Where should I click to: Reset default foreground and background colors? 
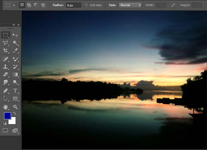(5, 123)
